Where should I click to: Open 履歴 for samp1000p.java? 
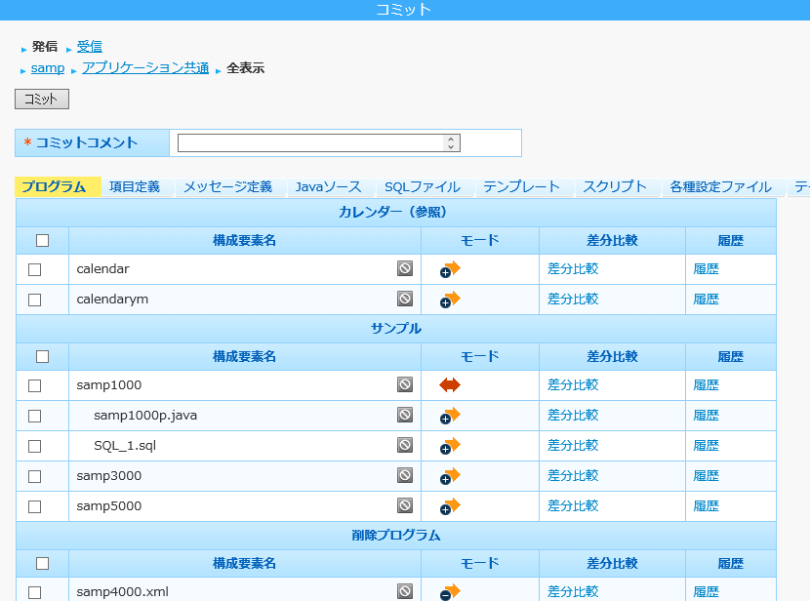pyautogui.click(x=707, y=415)
